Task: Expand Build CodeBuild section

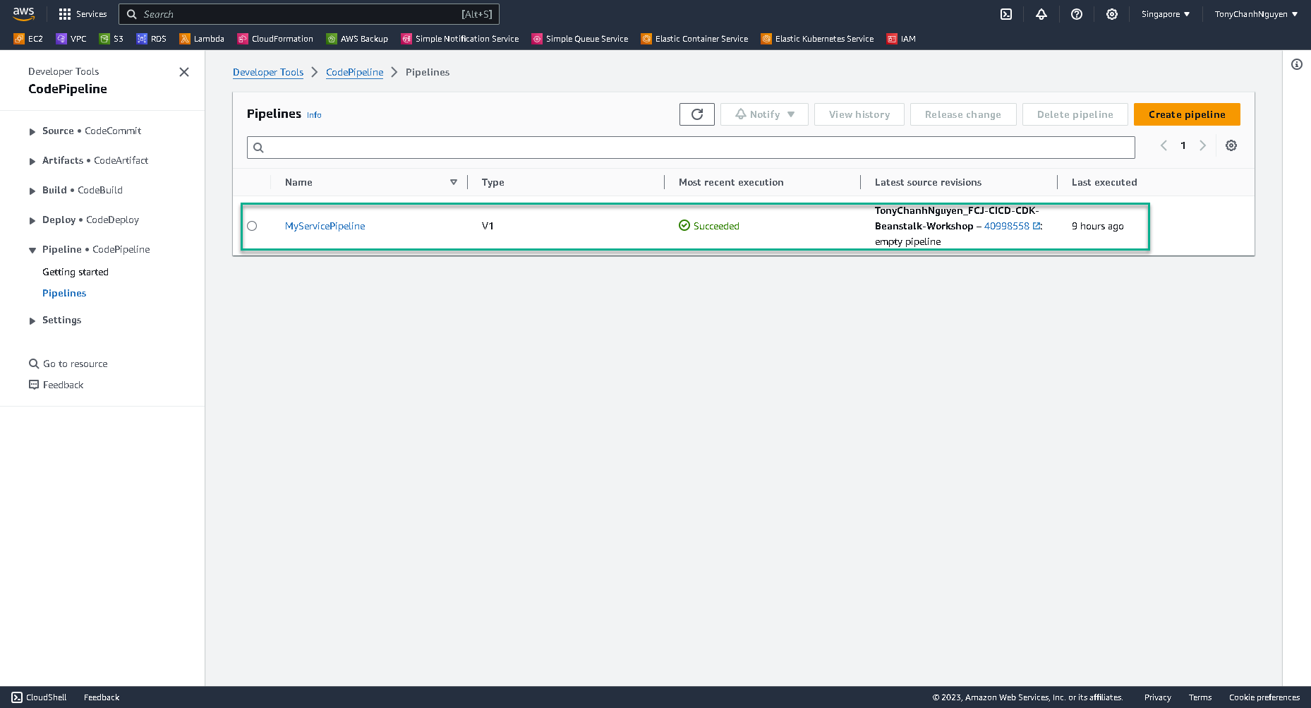Action: tap(32, 191)
